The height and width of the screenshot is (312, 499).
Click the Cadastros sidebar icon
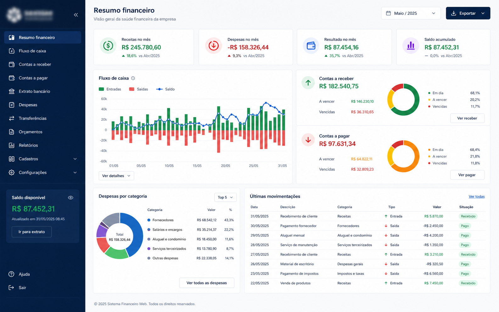pos(12,159)
